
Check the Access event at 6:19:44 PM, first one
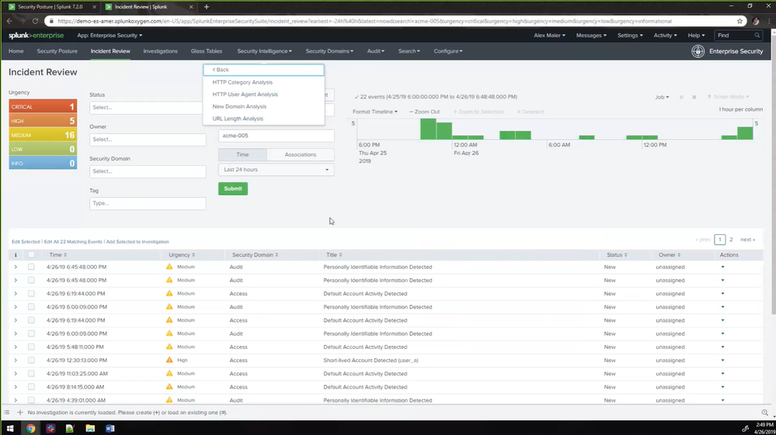click(31, 293)
